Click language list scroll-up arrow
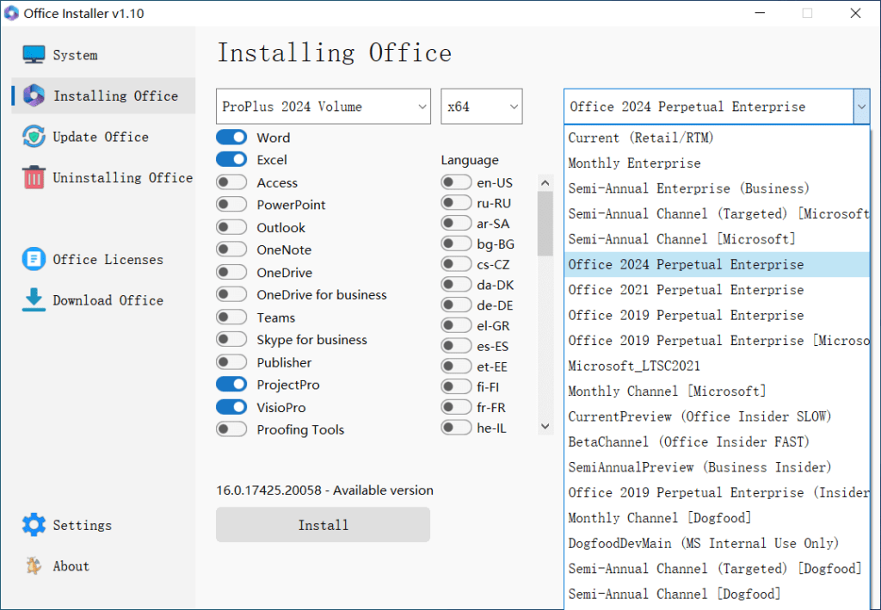The image size is (881, 610). pyautogui.click(x=545, y=182)
